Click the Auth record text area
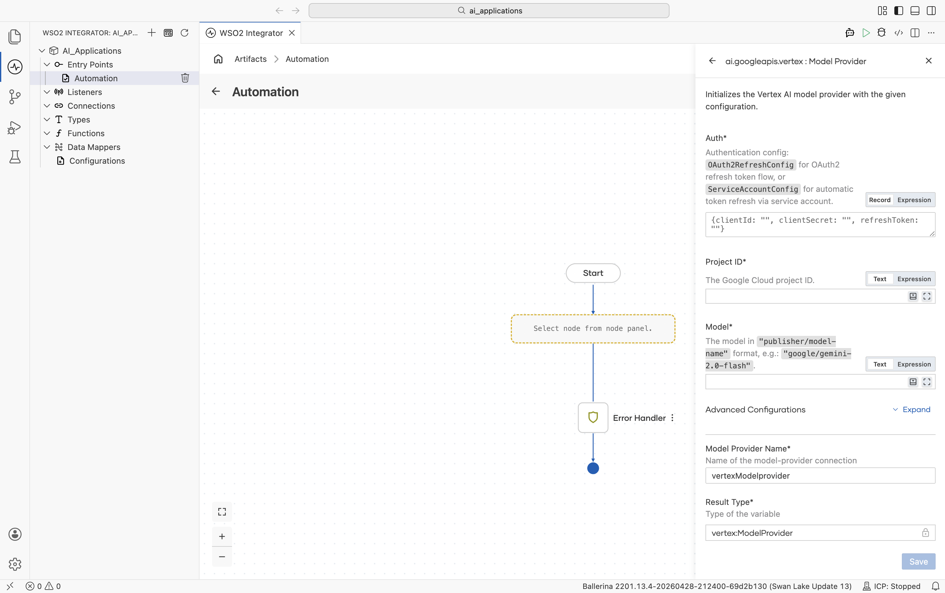The width and height of the screenshot is (945, 593). [x=820, y=224]
